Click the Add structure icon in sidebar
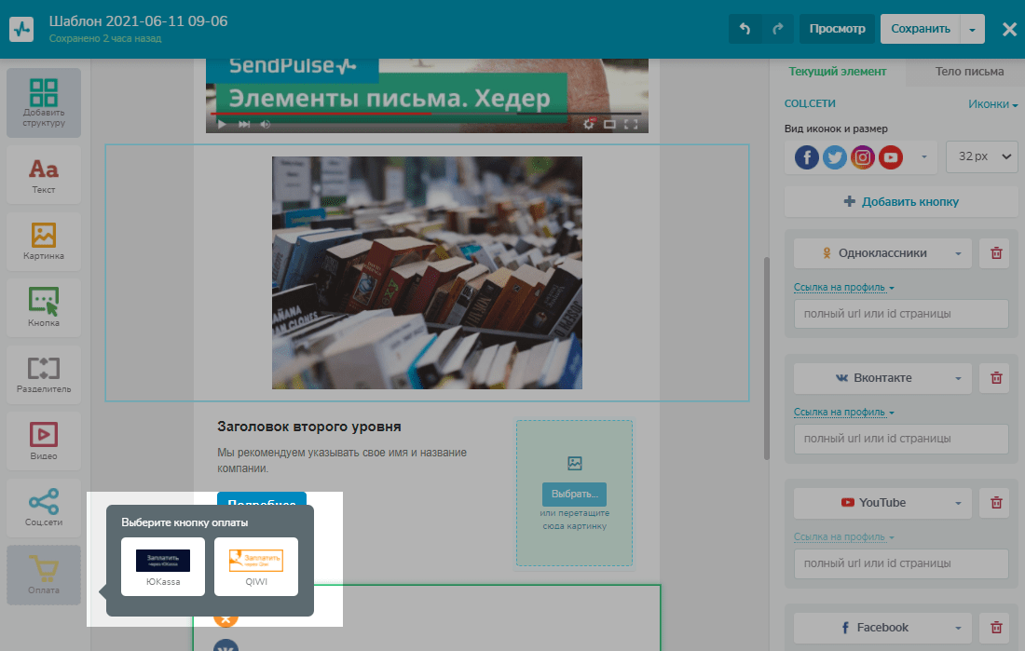The height and width of the screenshot is (651, 1025). 44,102
